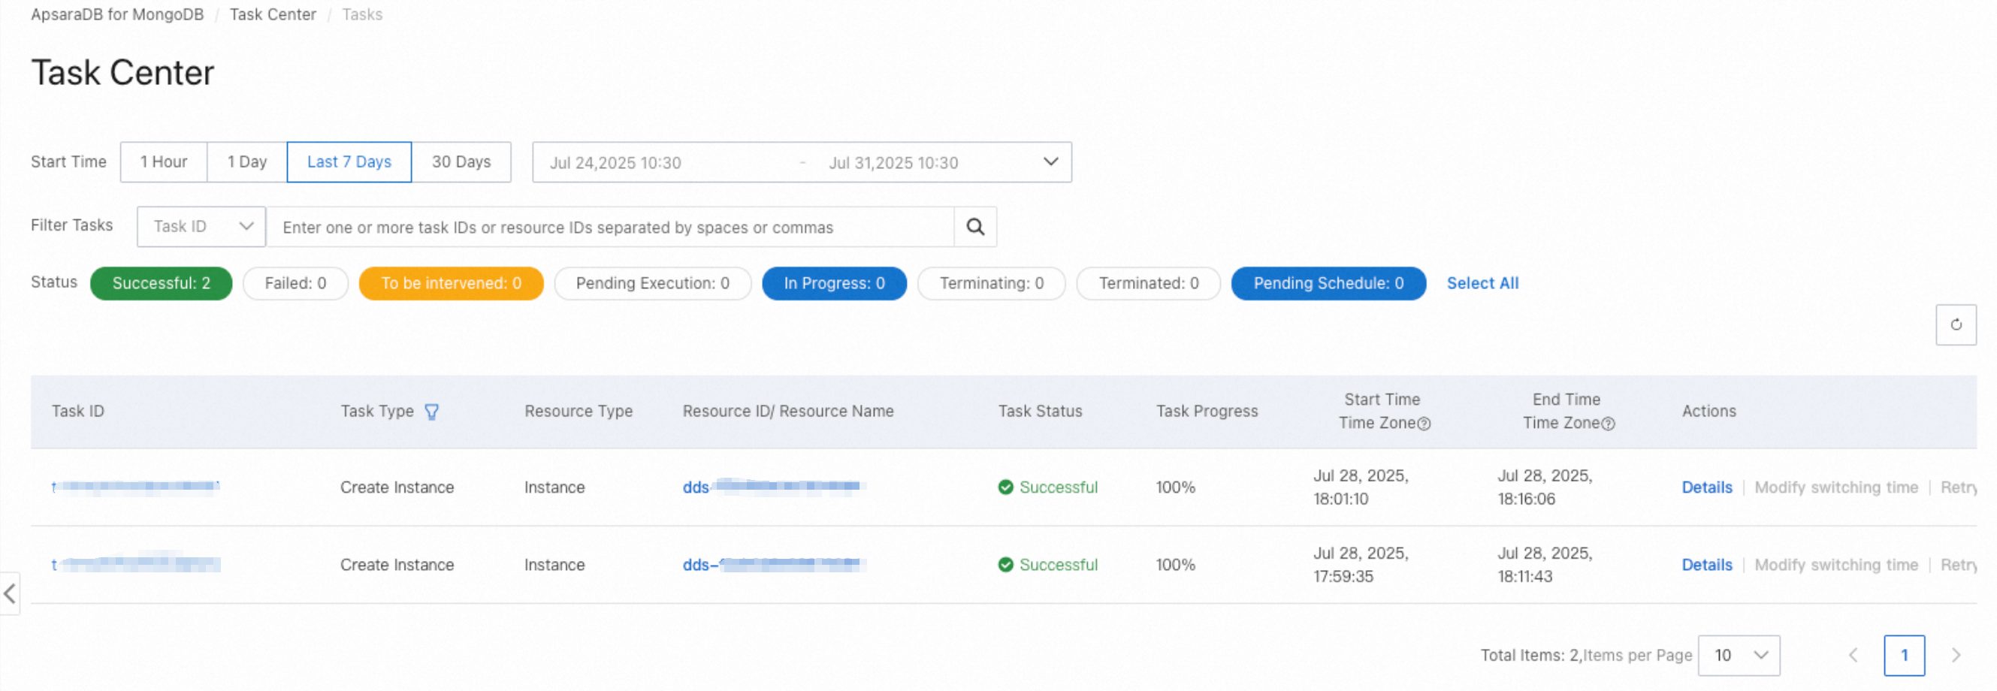Toggle the Pending Execution: 0 filter

click(x=653, y=283)
